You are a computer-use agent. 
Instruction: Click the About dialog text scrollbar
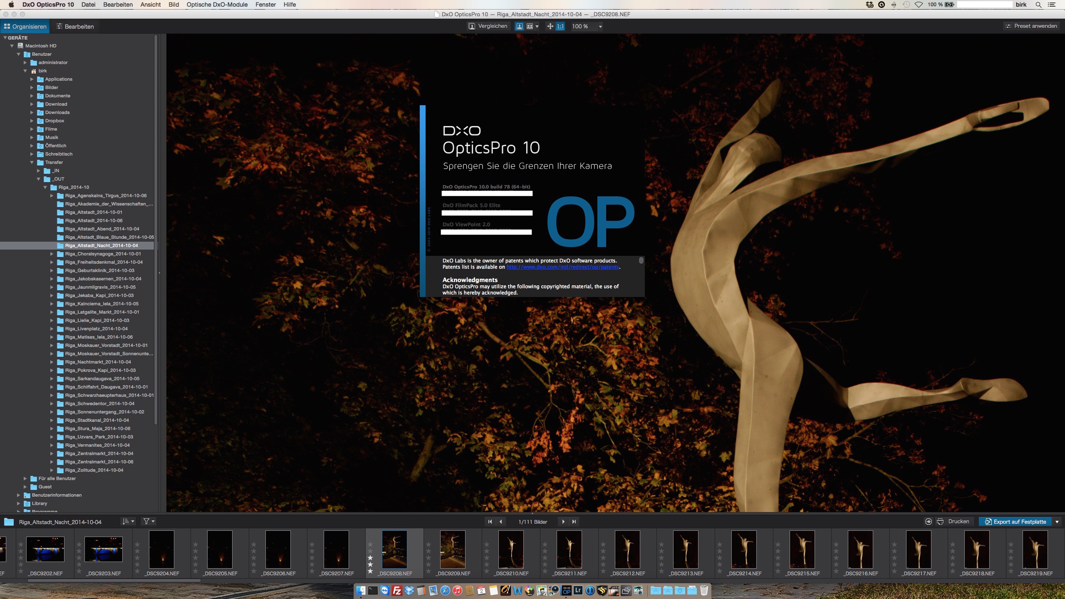[641, 260]
